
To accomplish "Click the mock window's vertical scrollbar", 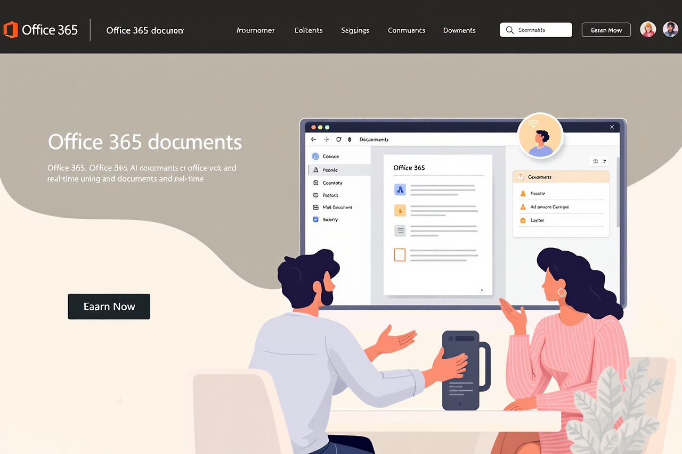I will point(618,192).
